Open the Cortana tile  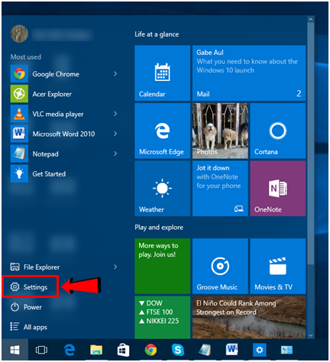point(278,131)
